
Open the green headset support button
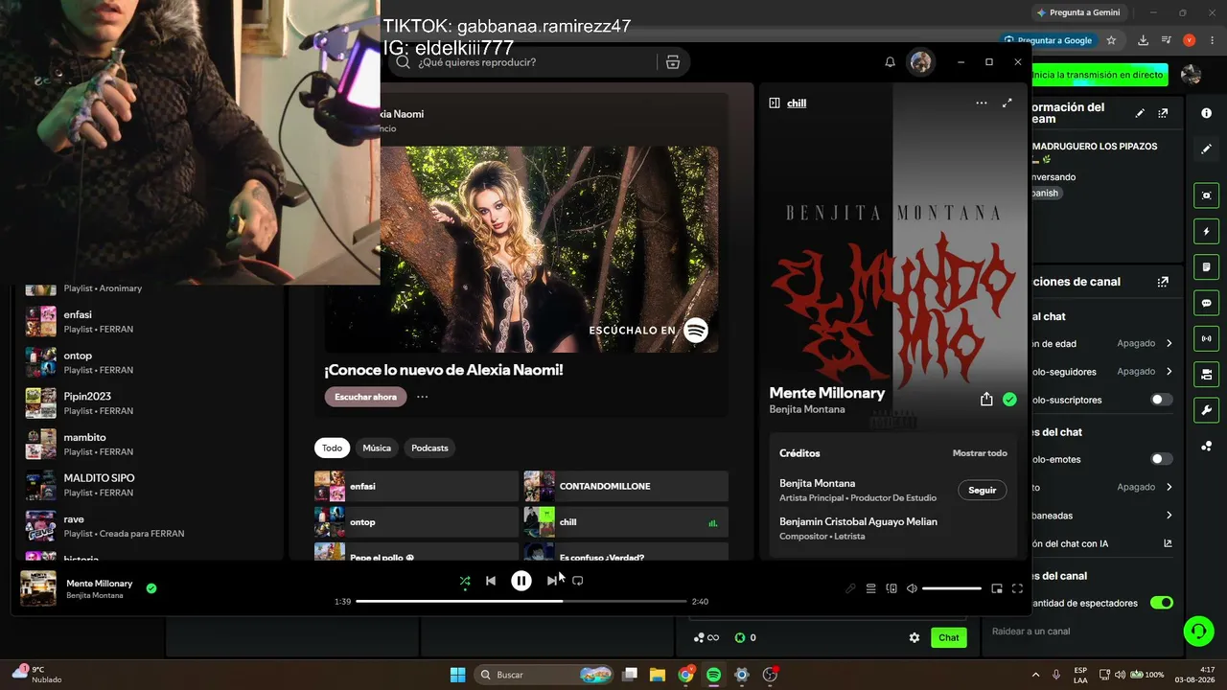point(1198,631)
